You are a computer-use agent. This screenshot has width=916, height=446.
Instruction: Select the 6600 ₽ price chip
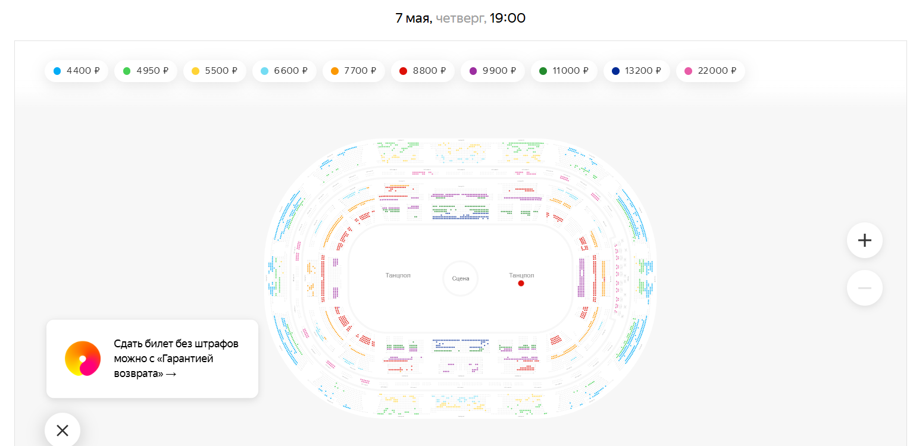[x=284, y=71]
